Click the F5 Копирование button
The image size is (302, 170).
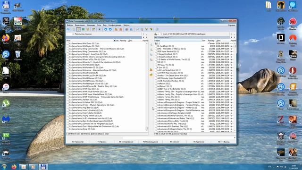coord(126,142)
